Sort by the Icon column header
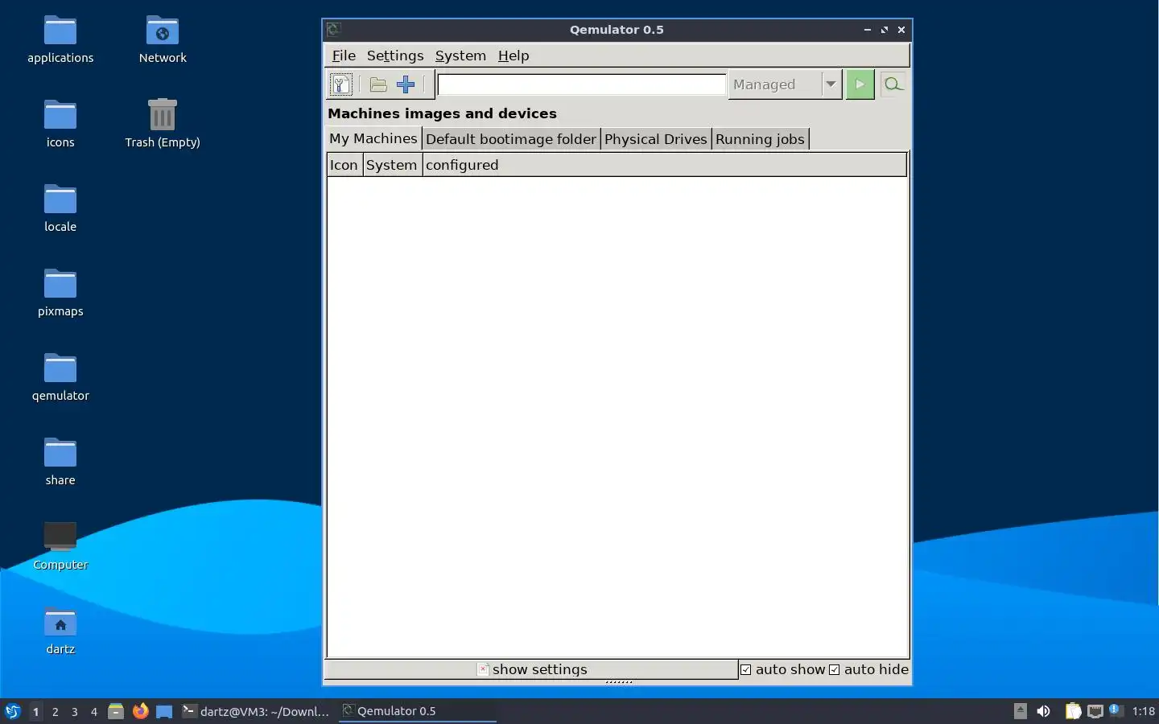Screen dimensions: 1159x724 pos(344,165)
